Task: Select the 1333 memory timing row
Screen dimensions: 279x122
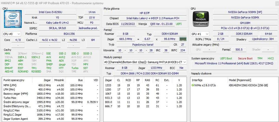Action: tap(145, 86)
